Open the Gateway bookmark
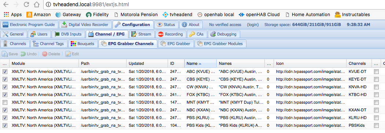Viewport: 385px width, 133px height. (x=68, y=15)
